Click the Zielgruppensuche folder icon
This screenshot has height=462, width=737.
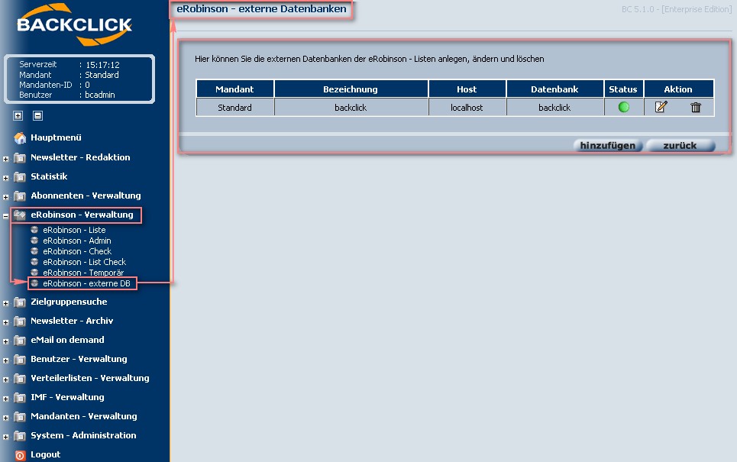click(20, 302)
